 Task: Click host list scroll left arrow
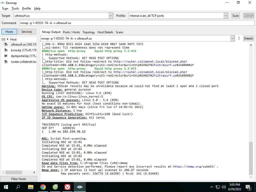point(3,172)
